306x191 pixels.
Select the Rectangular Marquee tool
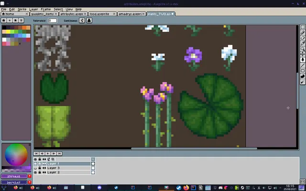click(x=303, y=27)
